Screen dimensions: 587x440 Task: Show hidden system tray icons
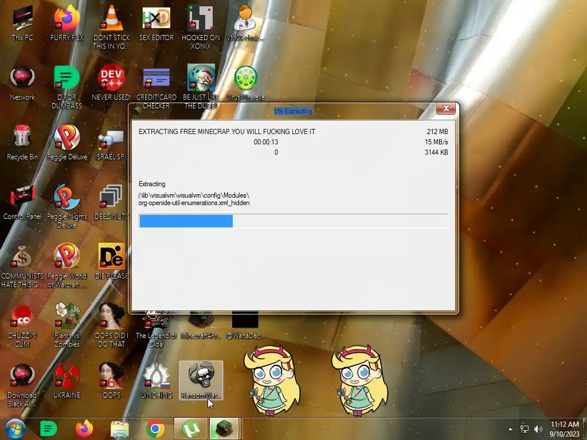(x=510, y=429)
